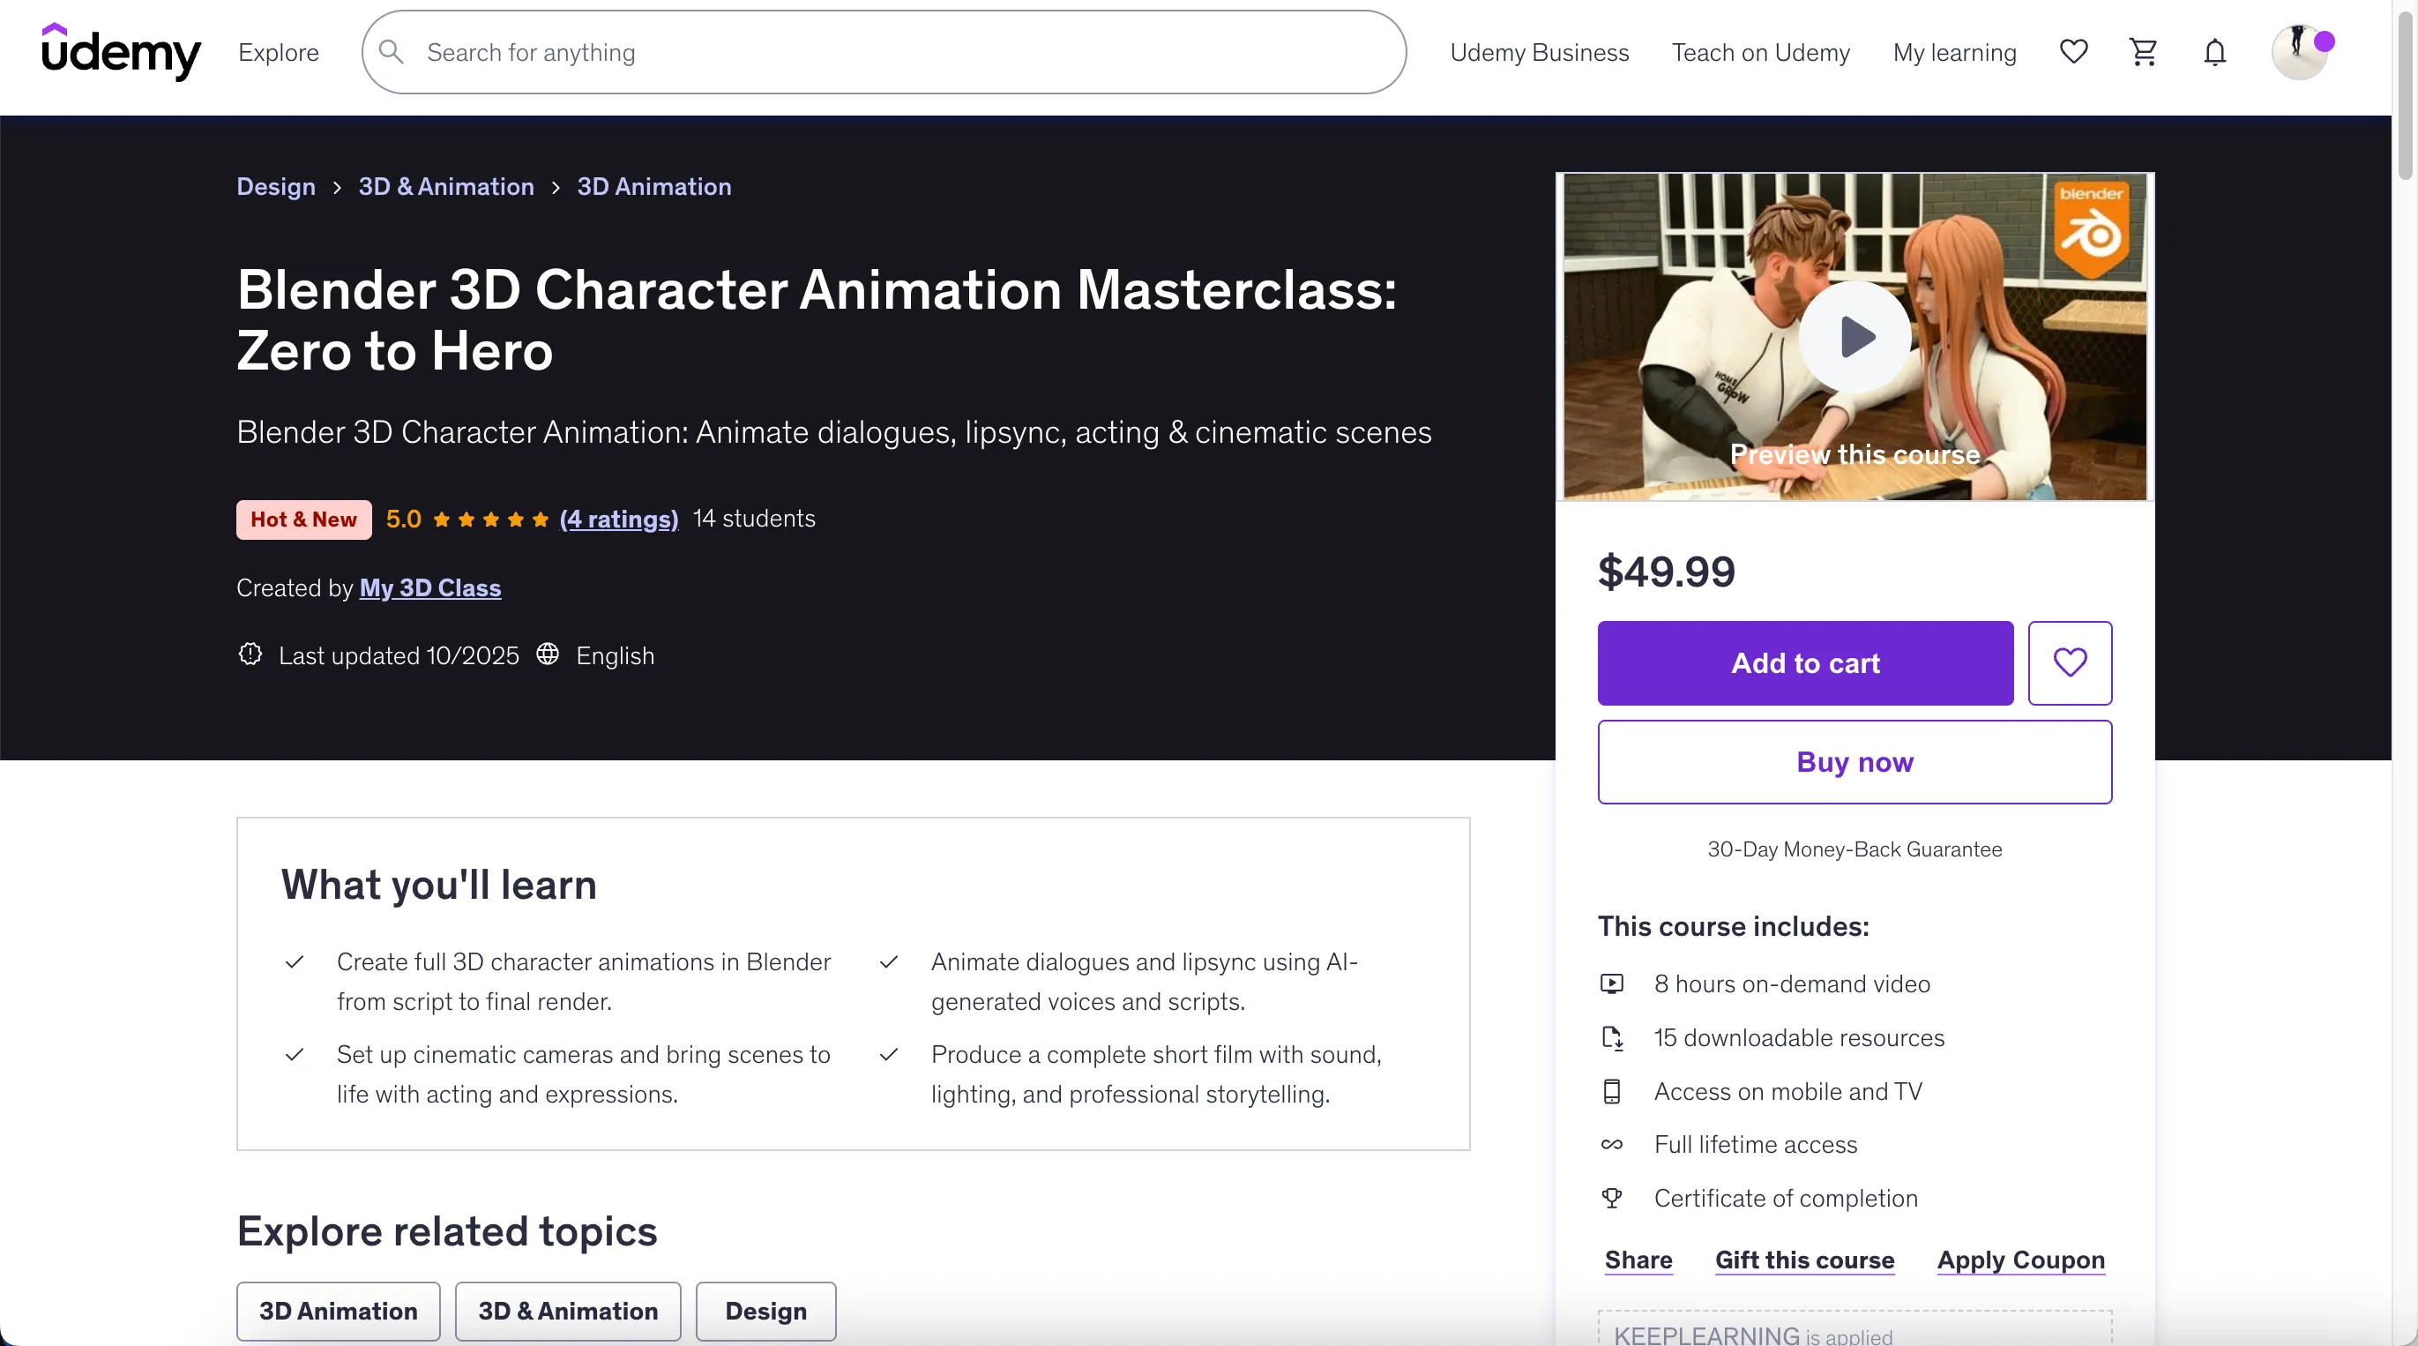This screenshot has width=2418, height=1346.
Task: Open the Explore menu
Action: pyautogui.click(x=278, y=53)
